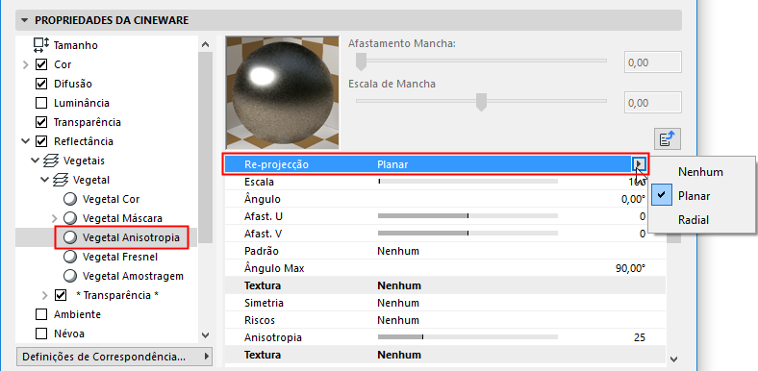Adjust the Escala slider bar
Viewport: 758px width, 371px height.
point(467,182)
